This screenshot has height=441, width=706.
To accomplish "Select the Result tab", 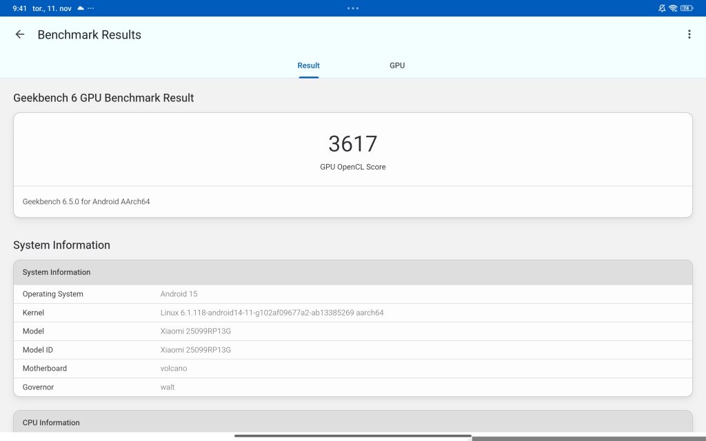I will 308,65.
